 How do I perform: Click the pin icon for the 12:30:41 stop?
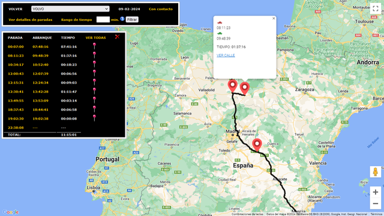(94, 91)
